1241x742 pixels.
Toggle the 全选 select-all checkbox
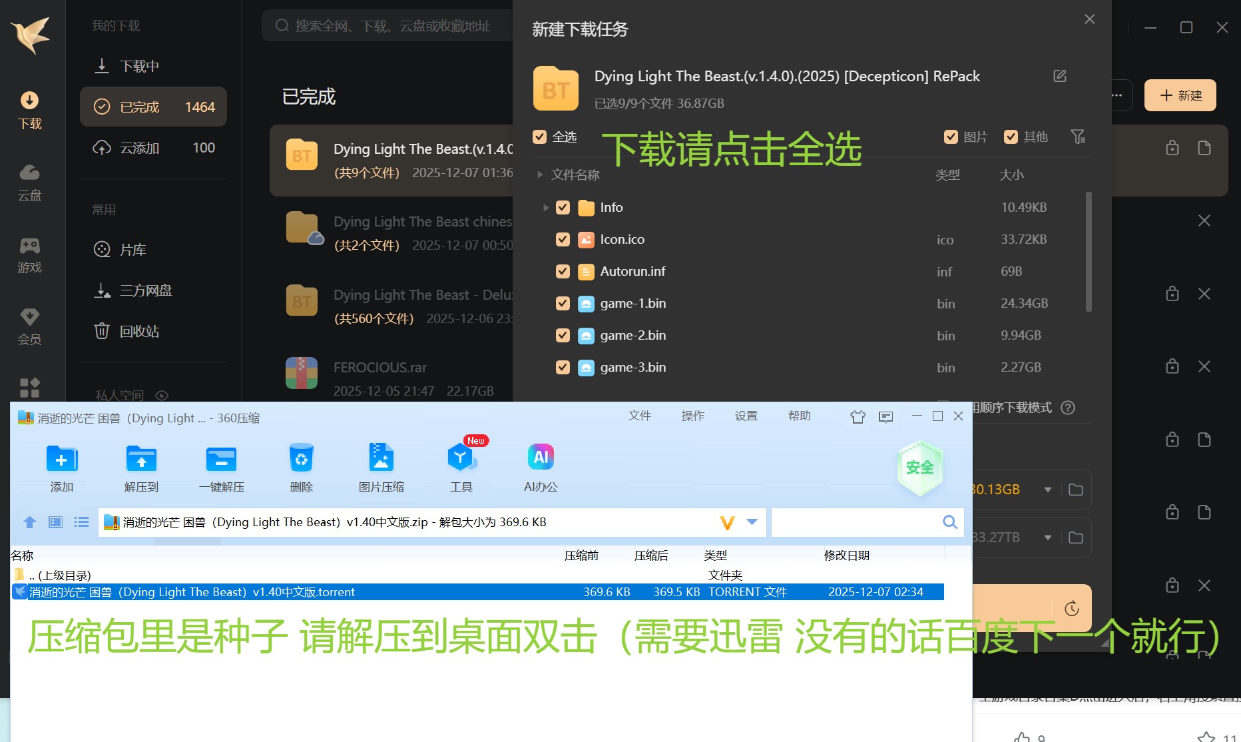click(x=539, y=137)
